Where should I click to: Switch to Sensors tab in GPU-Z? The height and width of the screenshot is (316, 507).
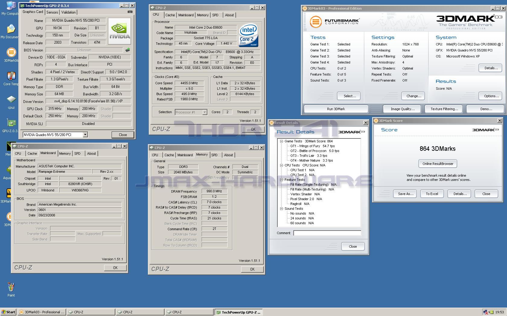coord(52,12)
